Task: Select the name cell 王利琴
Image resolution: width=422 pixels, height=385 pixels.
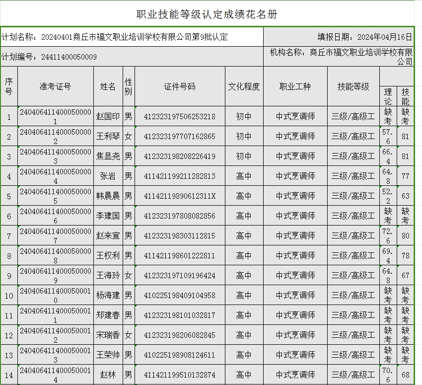Action: coord(108,136)
